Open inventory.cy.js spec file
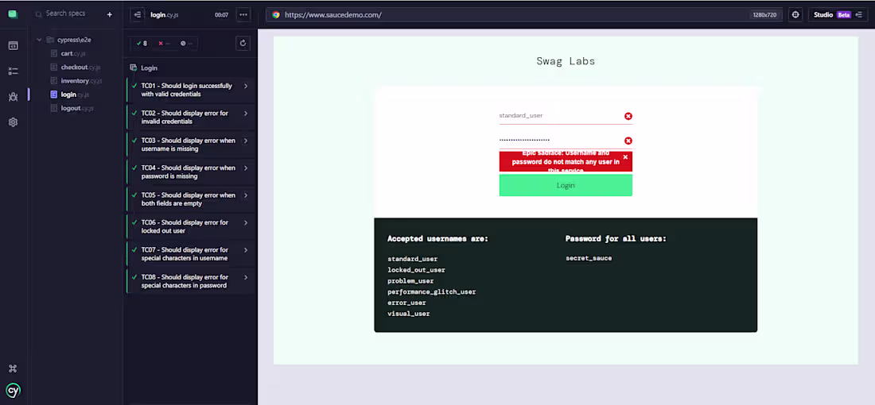 coord(81,81)
